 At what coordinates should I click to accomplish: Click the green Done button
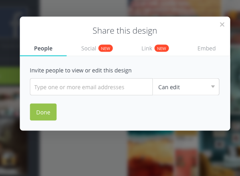coord(43,112)
